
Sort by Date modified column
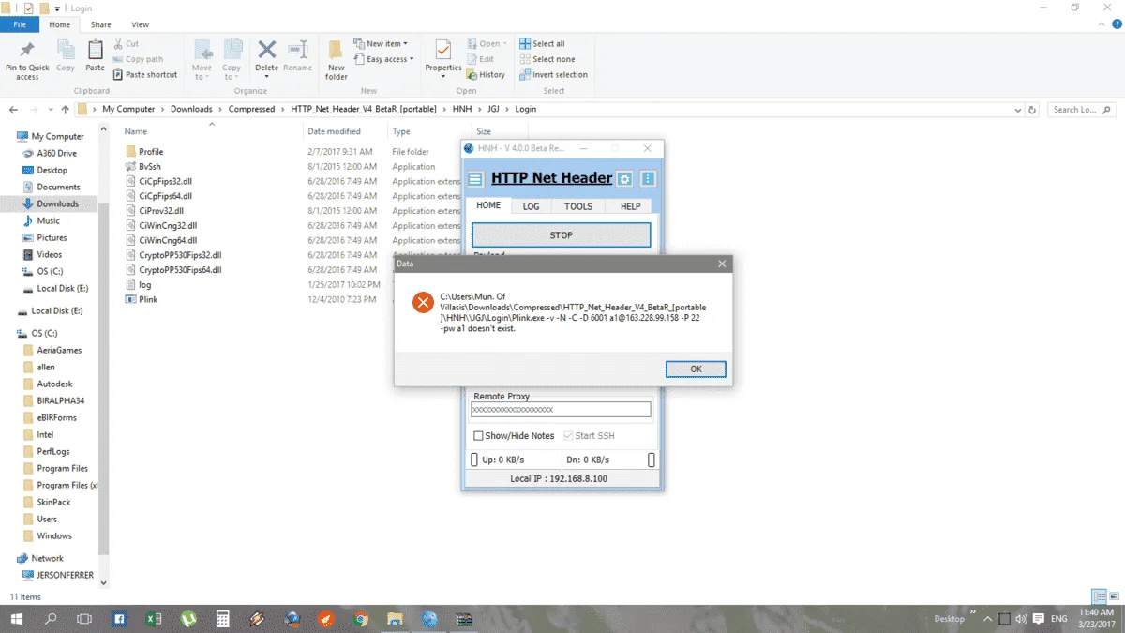tap(334, 131)
